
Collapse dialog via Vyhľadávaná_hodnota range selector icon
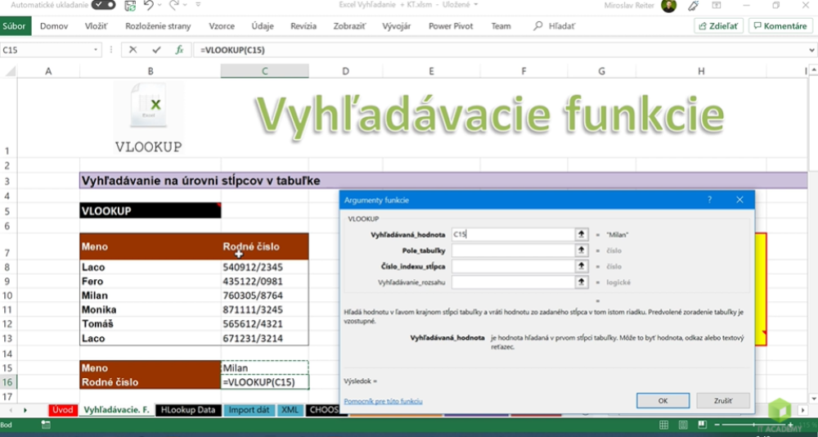(x=582, y=234)
